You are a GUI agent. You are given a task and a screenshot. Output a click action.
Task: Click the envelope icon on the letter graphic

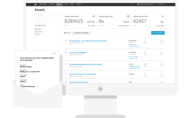click(x=54, y=54)
